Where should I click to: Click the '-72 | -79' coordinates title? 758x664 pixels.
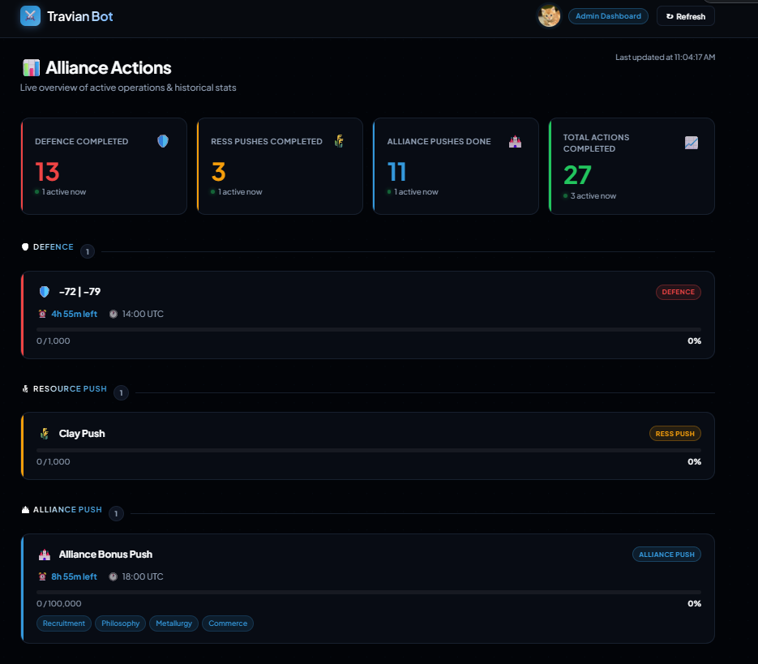pyautogui.click(x=79, y=292)
